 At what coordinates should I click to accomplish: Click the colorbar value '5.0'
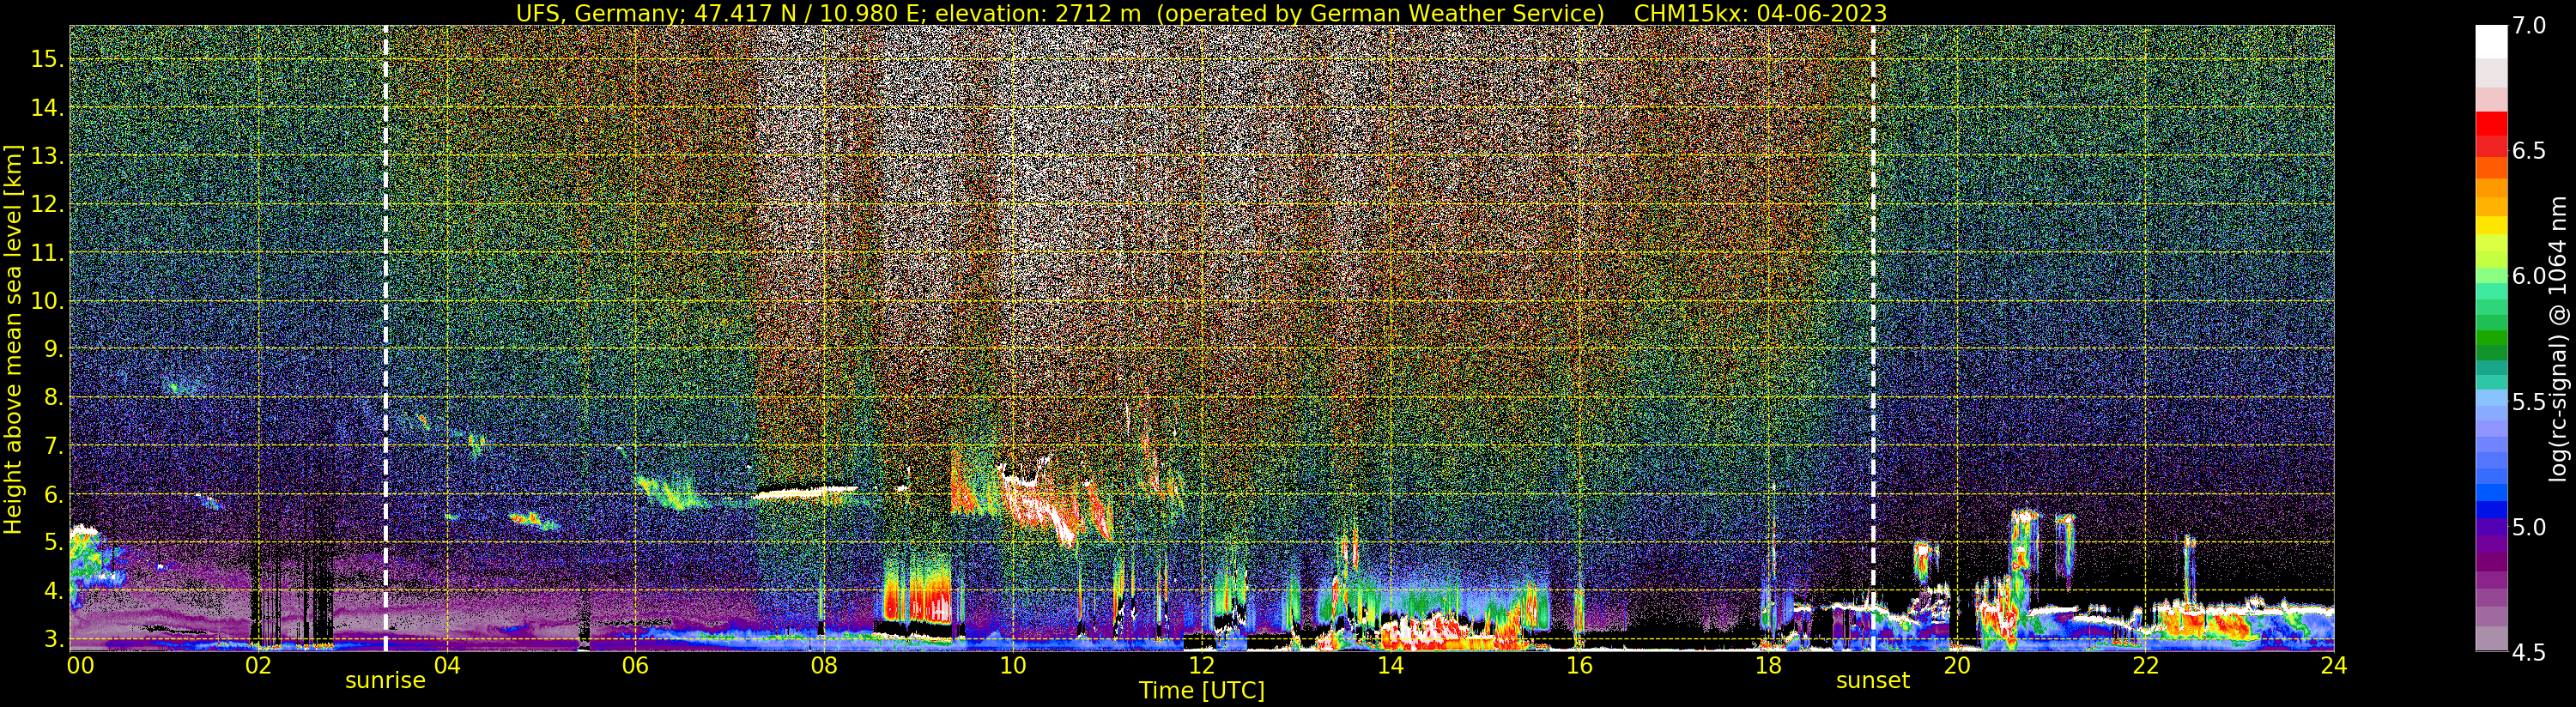[2528, 527]
